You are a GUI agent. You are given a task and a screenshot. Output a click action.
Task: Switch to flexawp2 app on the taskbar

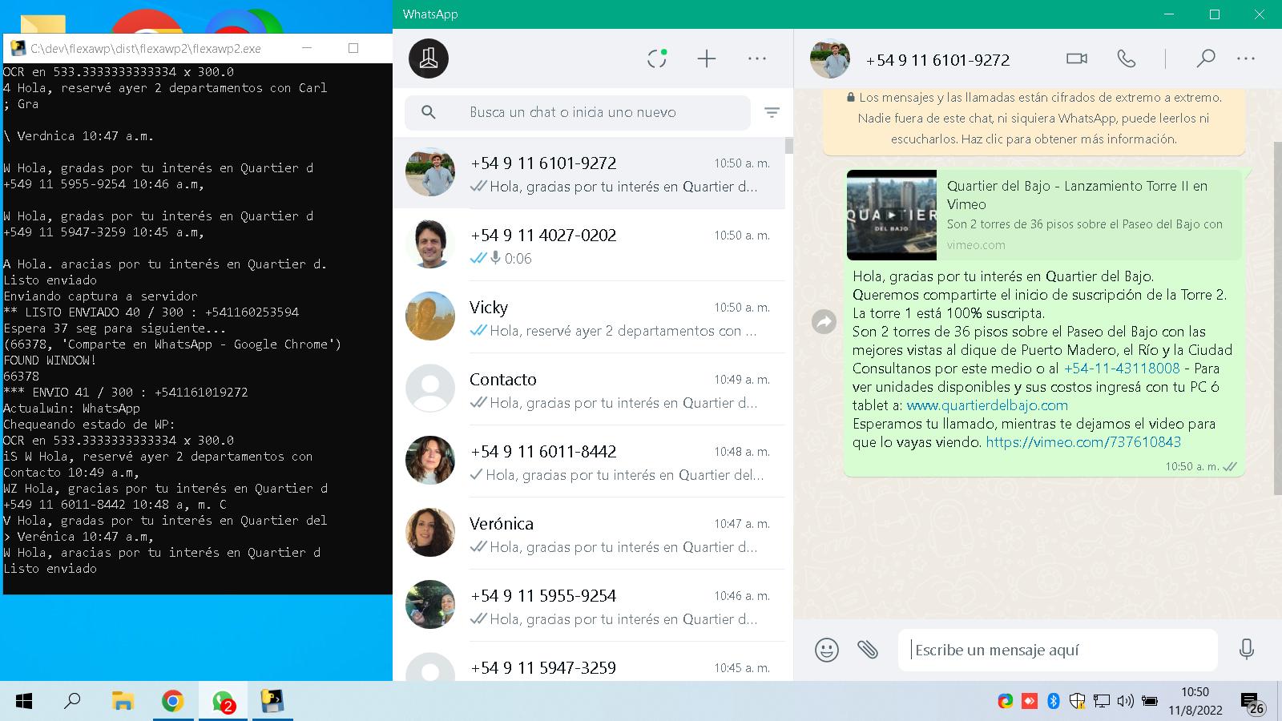pos(273,702)
